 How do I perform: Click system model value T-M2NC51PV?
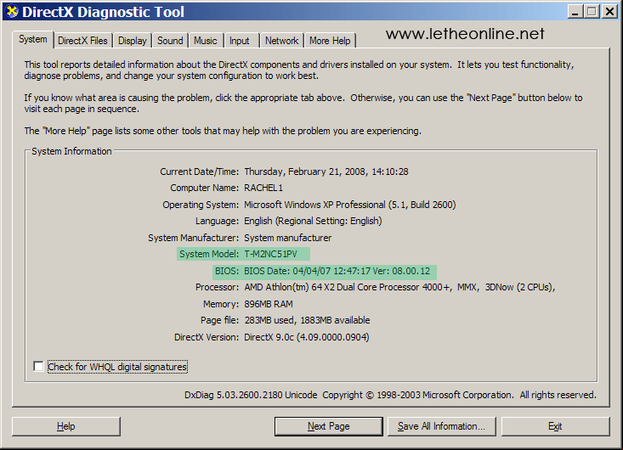click(x=270, y=254)
